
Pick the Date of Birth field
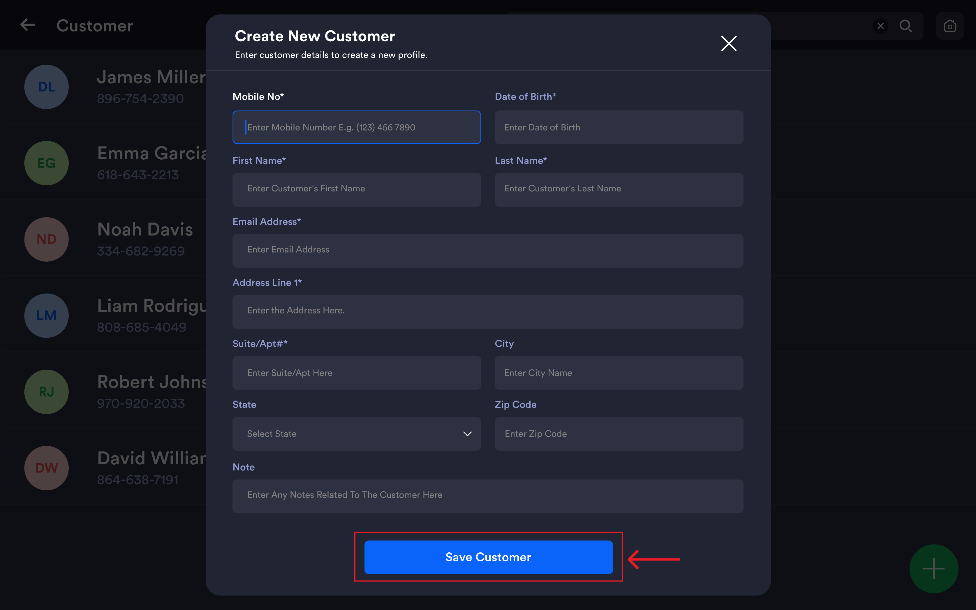click(619, 127)
